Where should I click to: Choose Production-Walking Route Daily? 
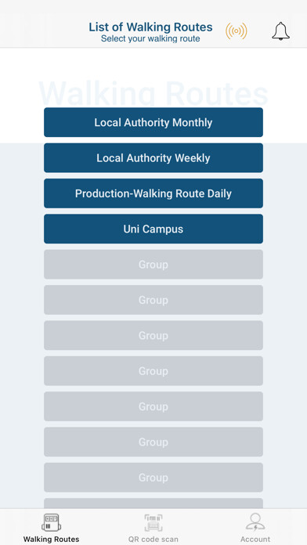coord(153,193)
